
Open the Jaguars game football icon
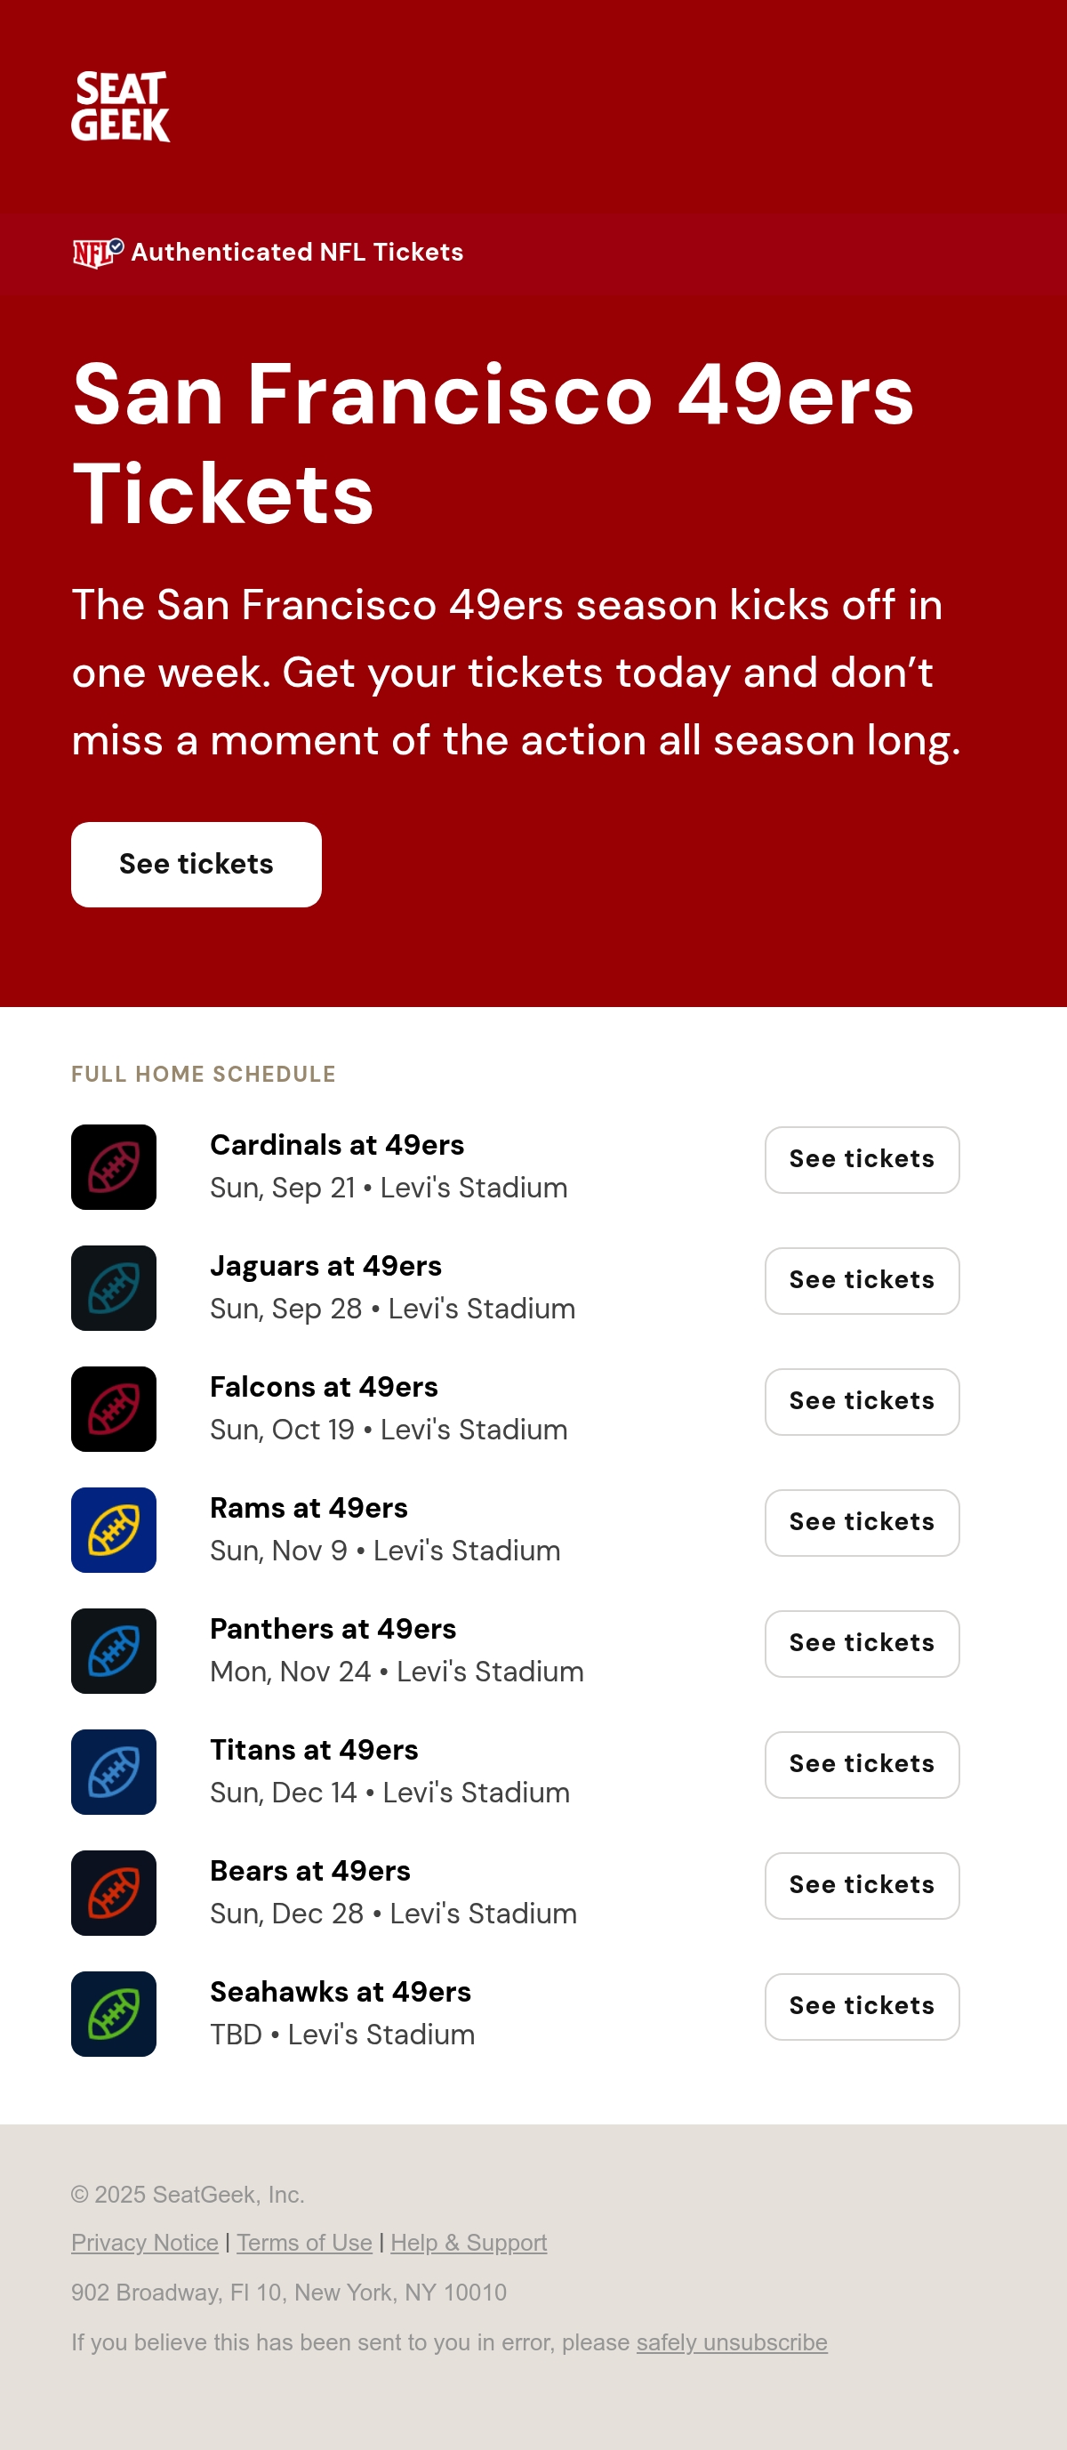(x=114, y=1288)
